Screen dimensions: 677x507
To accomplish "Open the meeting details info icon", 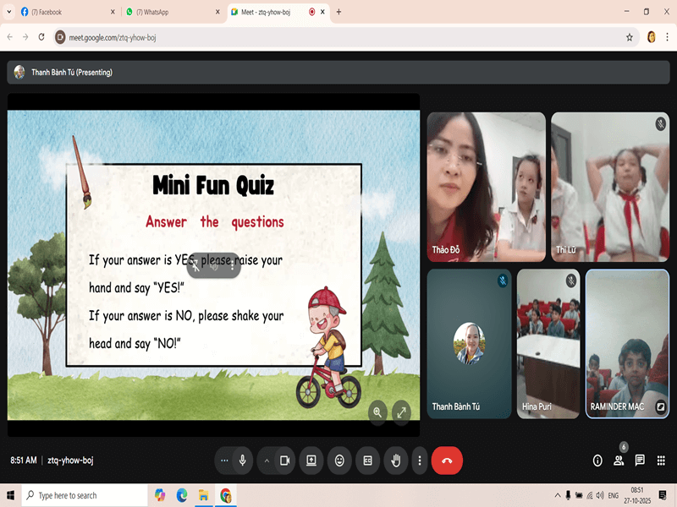I will [x=597, y=461].
